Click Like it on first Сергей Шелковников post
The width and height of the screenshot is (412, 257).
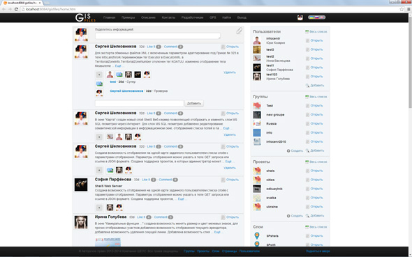(x=151, y=47)
